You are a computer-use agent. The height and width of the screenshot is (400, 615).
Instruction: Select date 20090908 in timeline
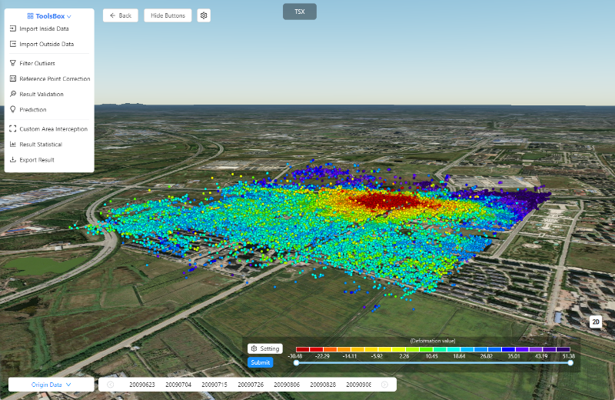pos(358,385)
